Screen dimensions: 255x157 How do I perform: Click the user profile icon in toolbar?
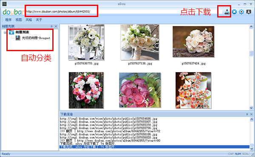tap(249, 12)
